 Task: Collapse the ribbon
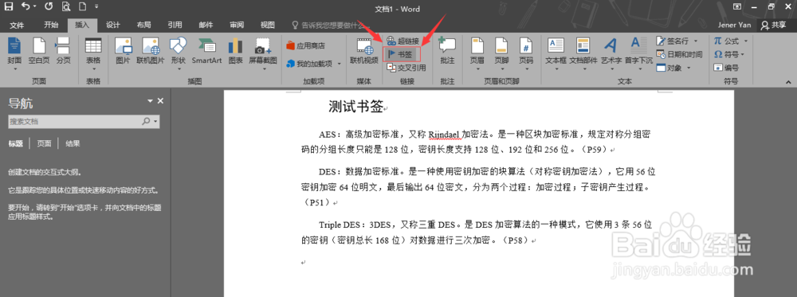788,82
